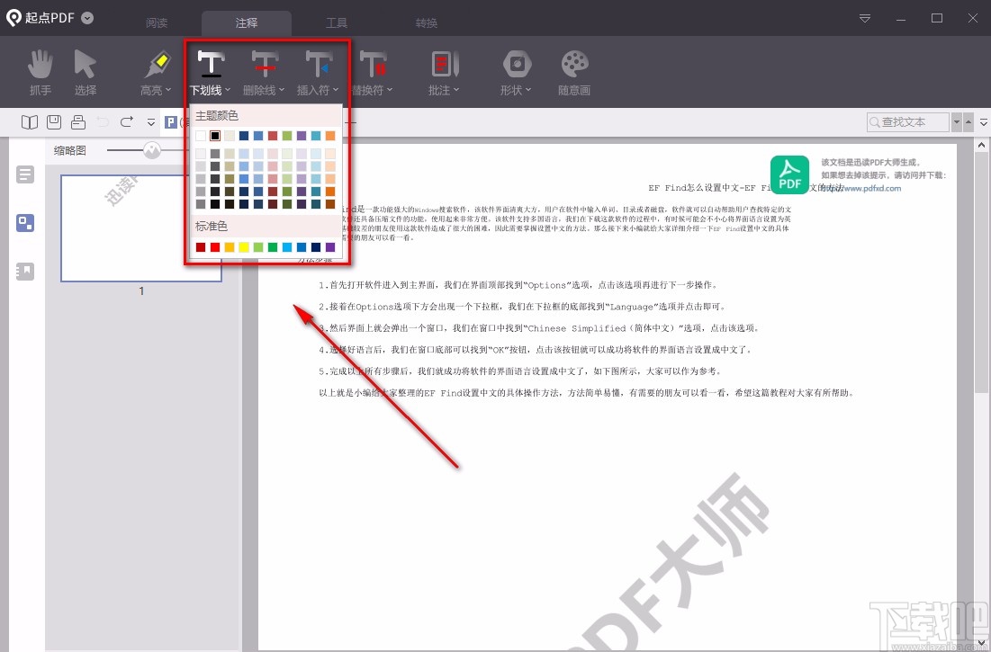
Task: Find previous match with up arrow button
Action: click(968, 121)
